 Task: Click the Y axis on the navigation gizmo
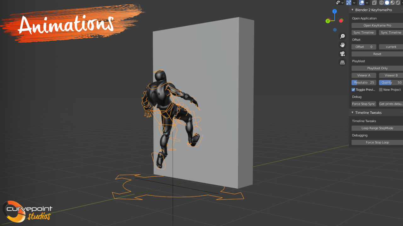[x=328, y=21]
